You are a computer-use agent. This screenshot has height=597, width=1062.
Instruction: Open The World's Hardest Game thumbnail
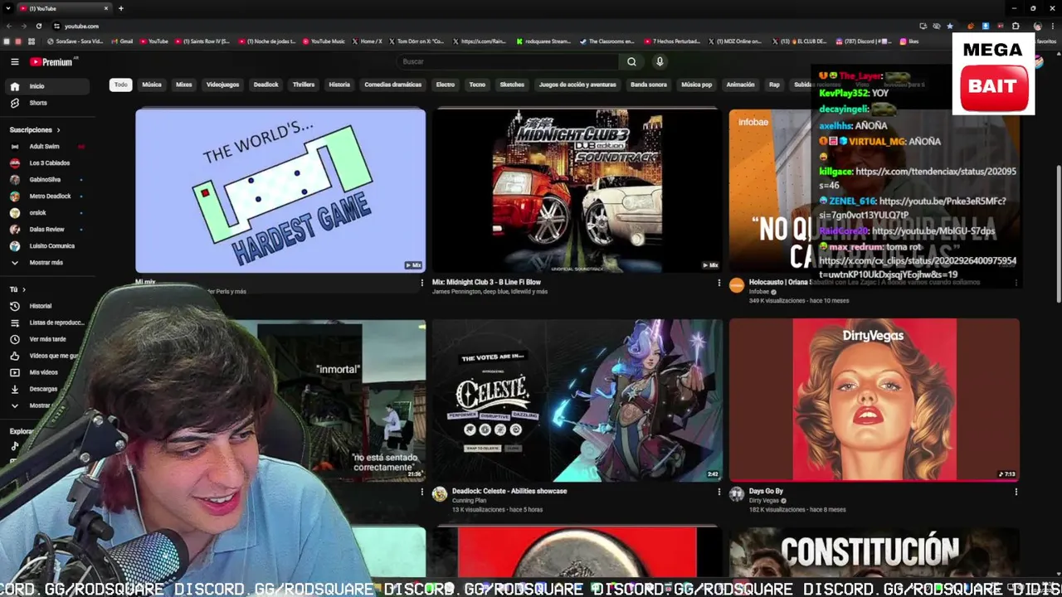[280, 191]
